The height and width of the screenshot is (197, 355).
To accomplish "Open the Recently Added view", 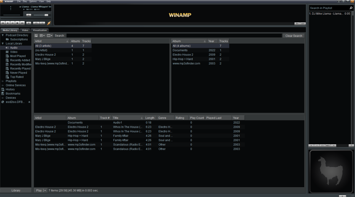I will point(20,60).
